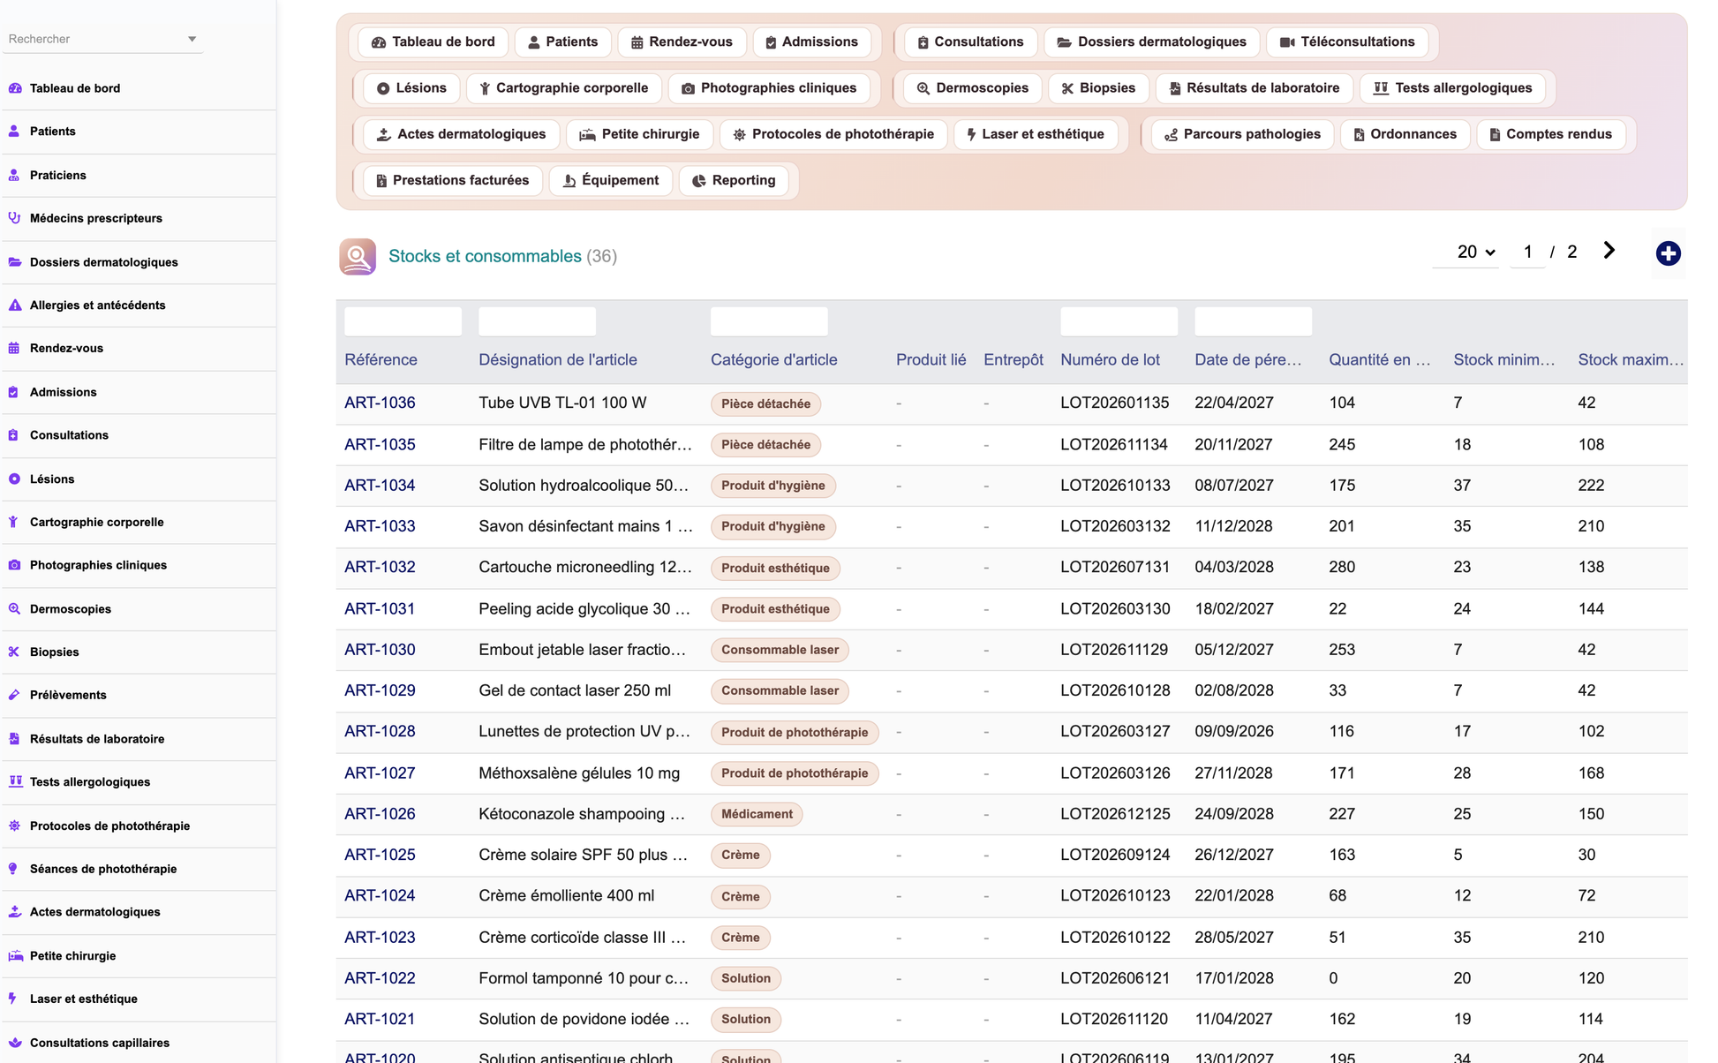Go to next page with the chevron arrow
This screenshot has width=1718, height=1063.
(x=1609, y=251)
